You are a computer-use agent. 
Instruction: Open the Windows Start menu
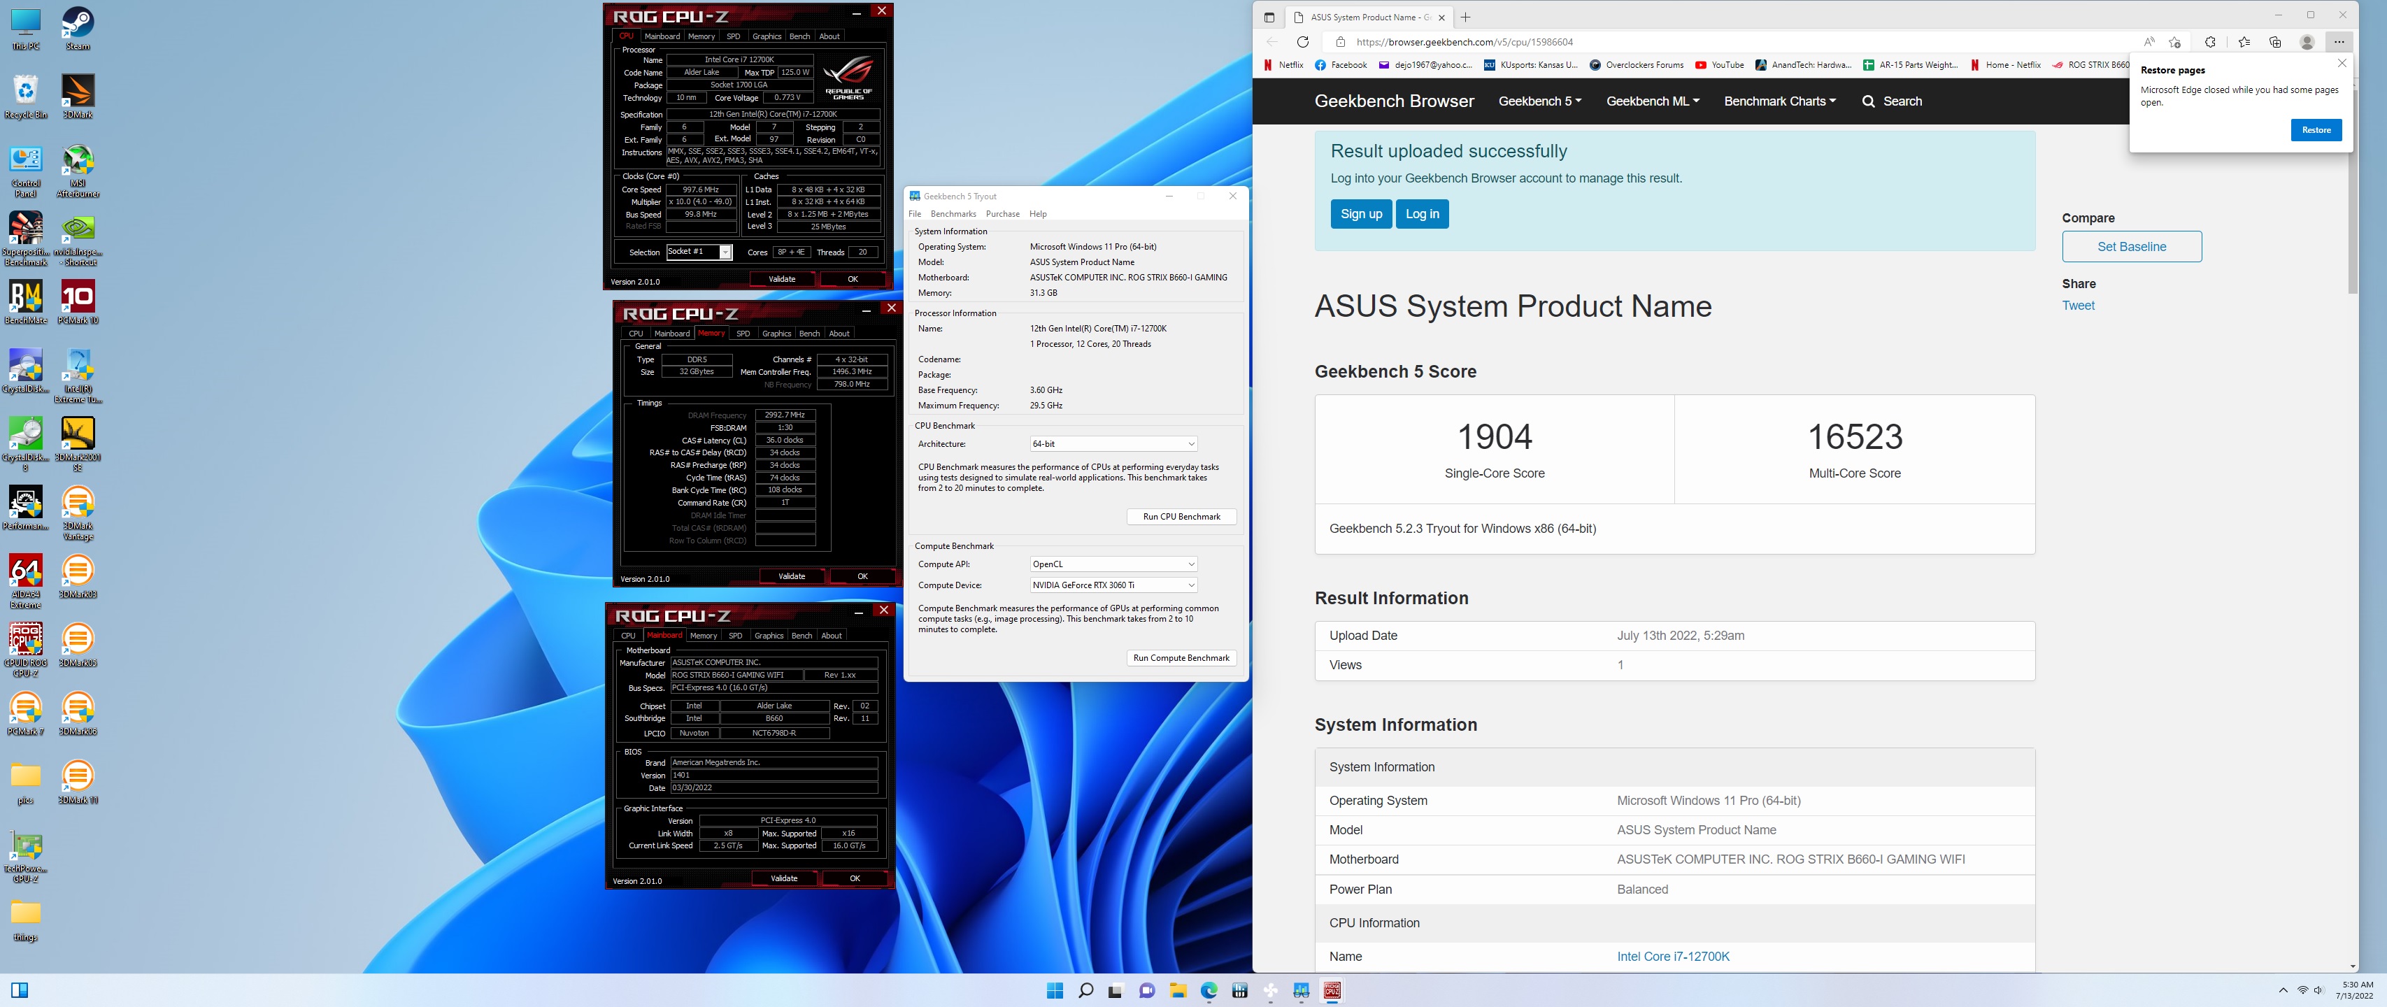tap(1055, 990)
